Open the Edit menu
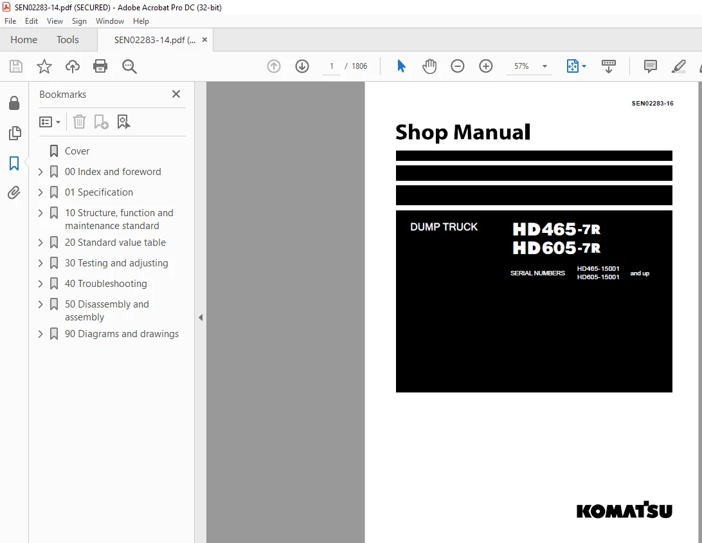This screenshot has width=702, height=543. pyautogui.click(x=32, y=21)
